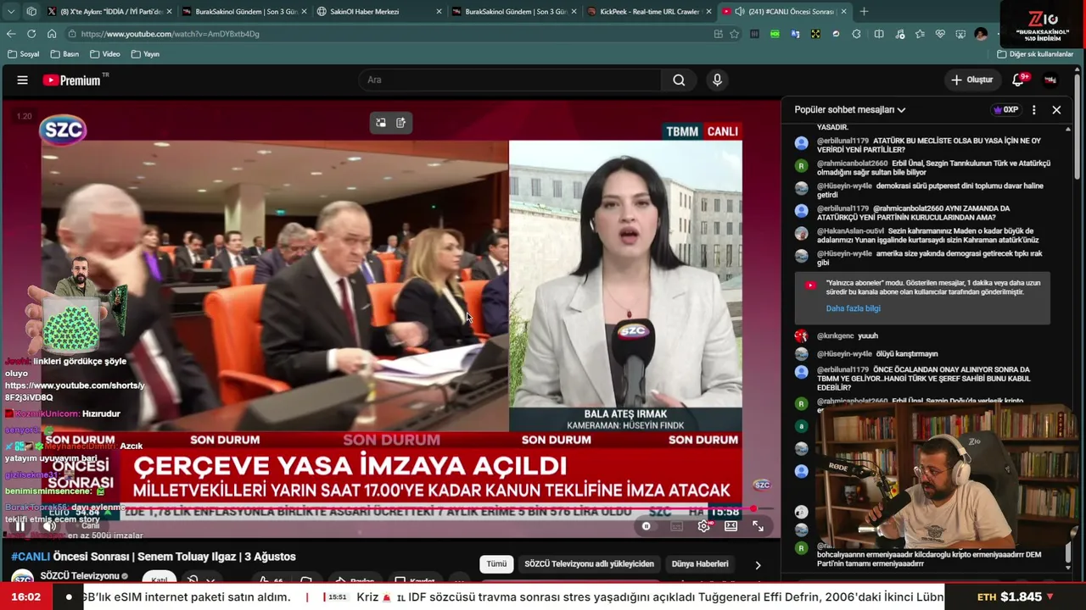Expand the tab list dropdown in title bar
Viewport: 1086px width, 610px height.
11,11
